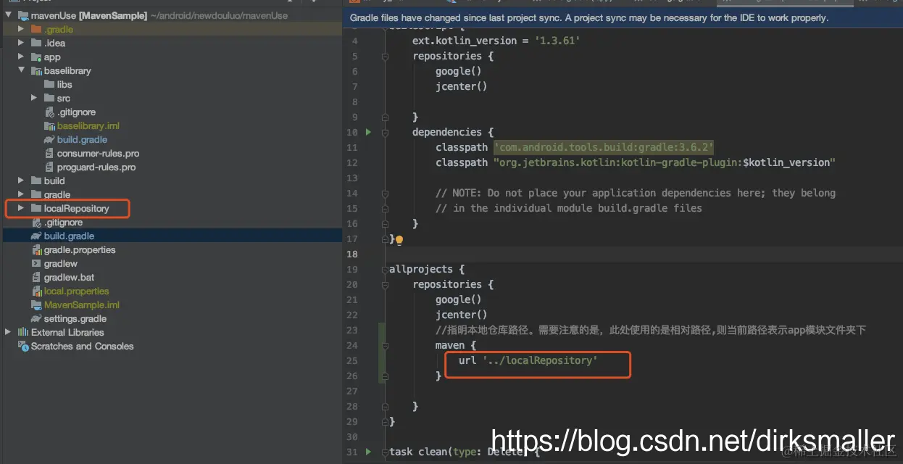
Task: Open baselibrary.iml in the project tree
Action: tap(88, 125)
